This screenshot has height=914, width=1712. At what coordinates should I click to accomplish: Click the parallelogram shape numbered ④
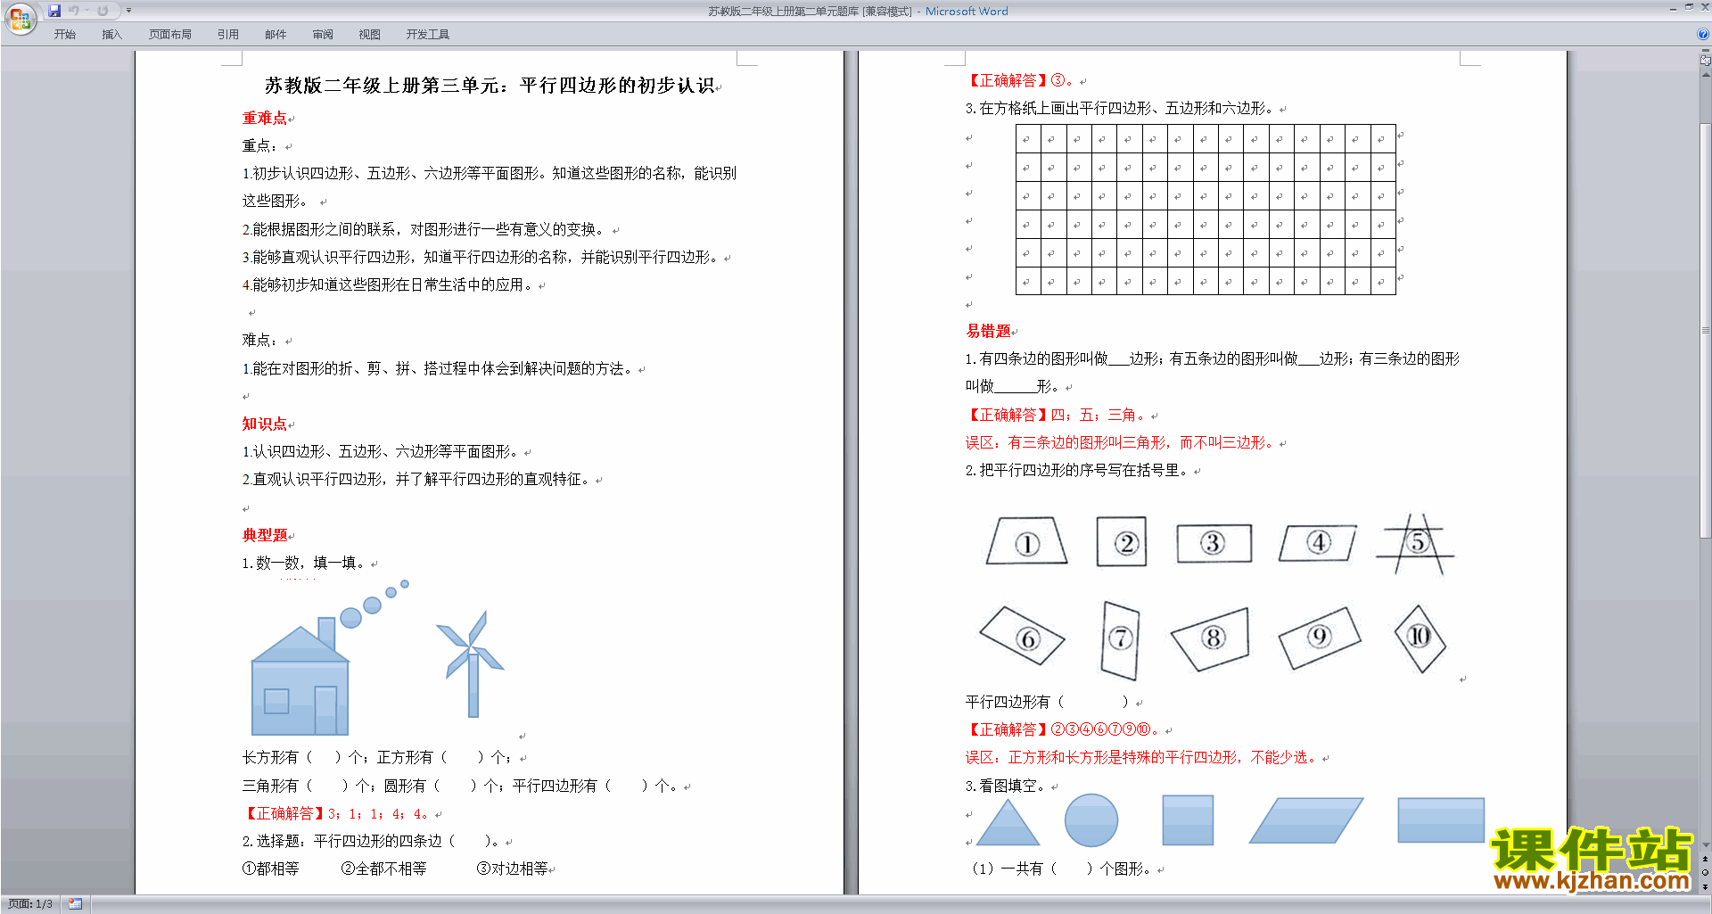coord(1318,543)
